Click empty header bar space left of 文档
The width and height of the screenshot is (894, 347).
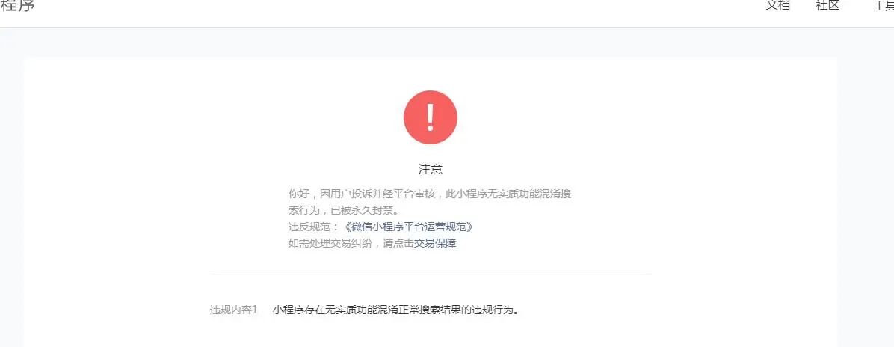point(399,11)
